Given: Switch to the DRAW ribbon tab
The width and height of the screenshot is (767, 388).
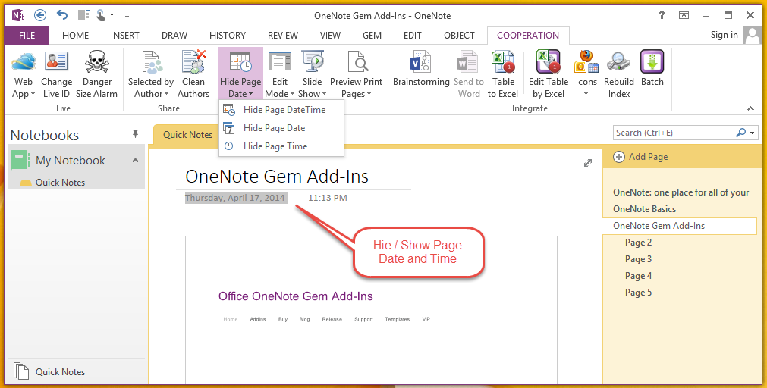Looking at the screenshot, I should [174, 35].
